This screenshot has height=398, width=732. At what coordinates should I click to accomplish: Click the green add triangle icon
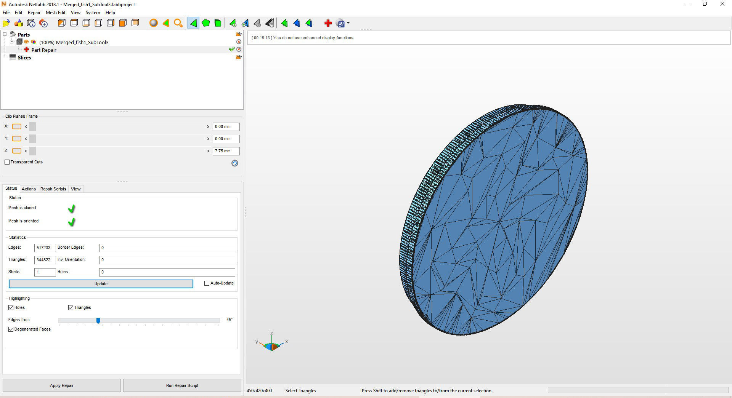(x=233, y=23)
